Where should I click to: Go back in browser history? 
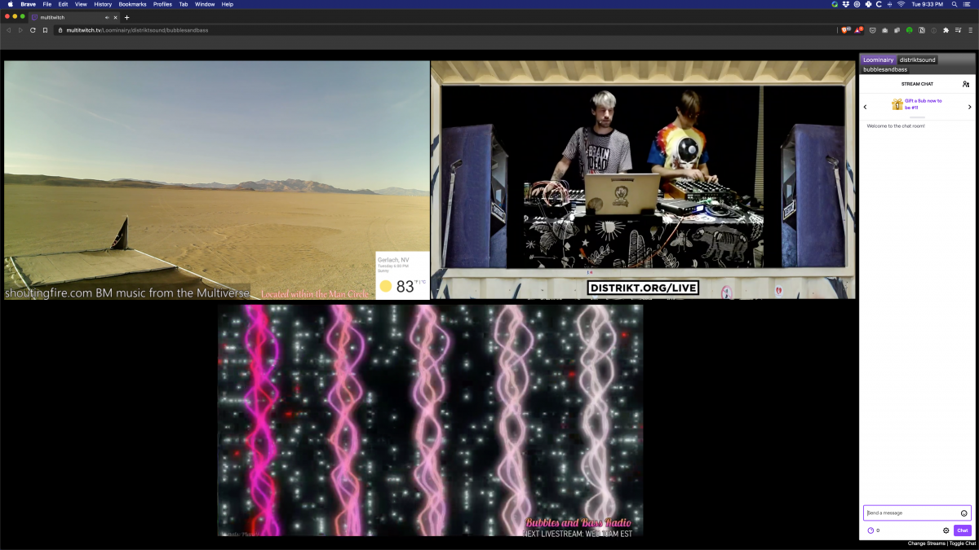click(8, 30)
